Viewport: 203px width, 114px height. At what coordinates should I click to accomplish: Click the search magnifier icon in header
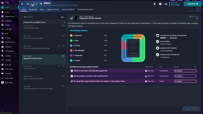(41, 4)
